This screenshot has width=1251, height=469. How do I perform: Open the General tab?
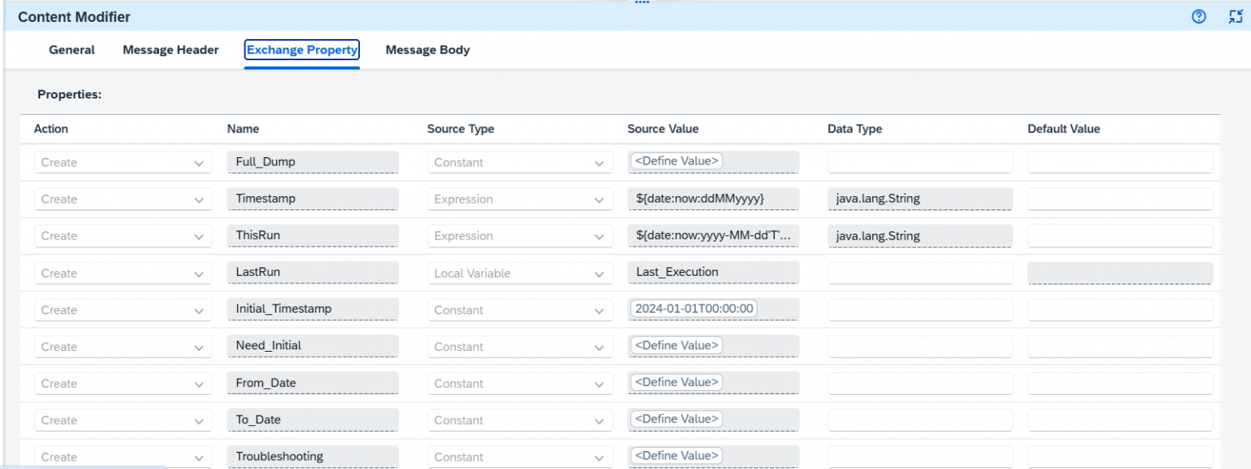click(71, 50)
